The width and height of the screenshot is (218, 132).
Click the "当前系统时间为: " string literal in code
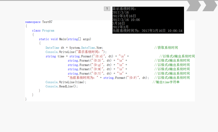pyautogui.click(x=83, y=78)
